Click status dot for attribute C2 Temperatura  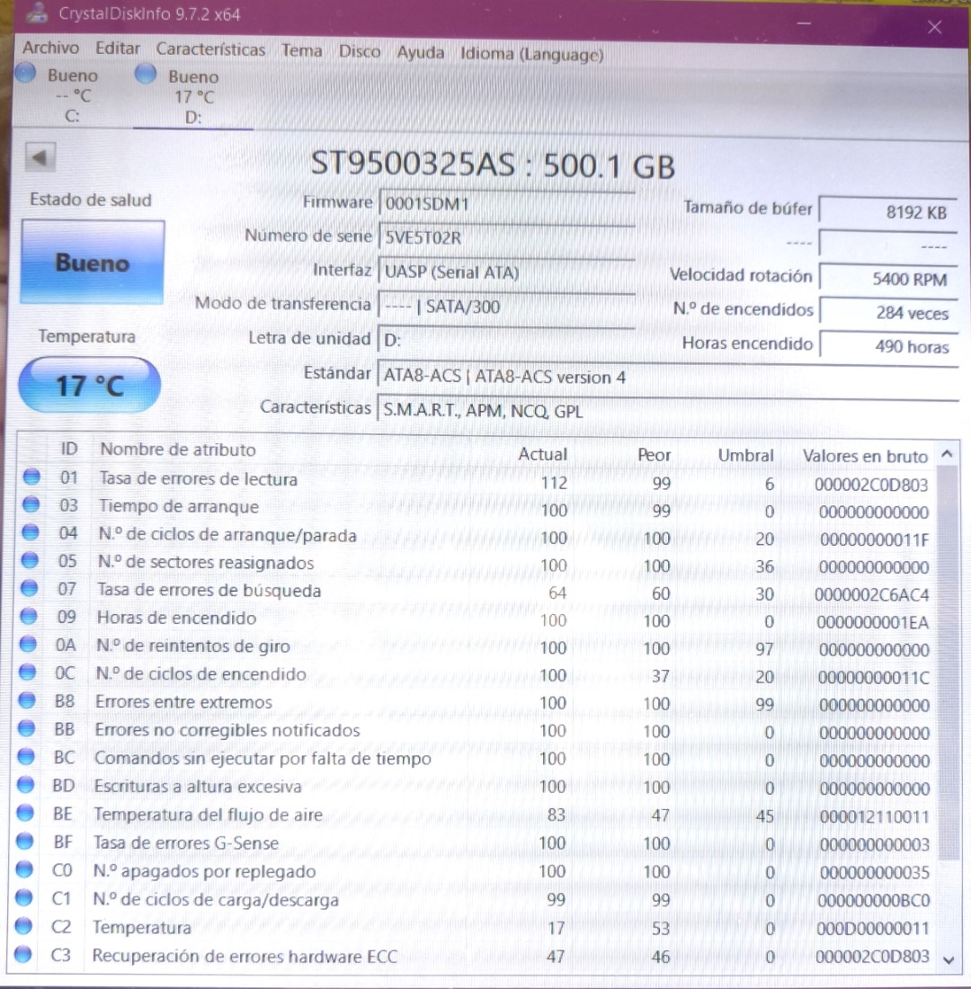click(x=23, y=926)
